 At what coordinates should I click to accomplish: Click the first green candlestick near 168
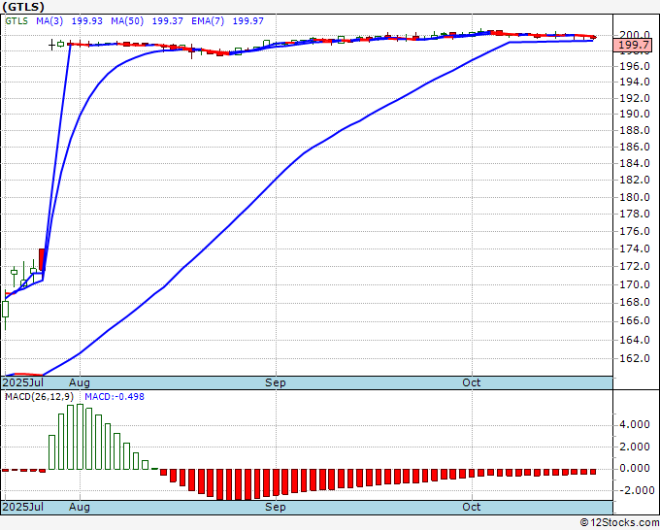tap(6, 310)
